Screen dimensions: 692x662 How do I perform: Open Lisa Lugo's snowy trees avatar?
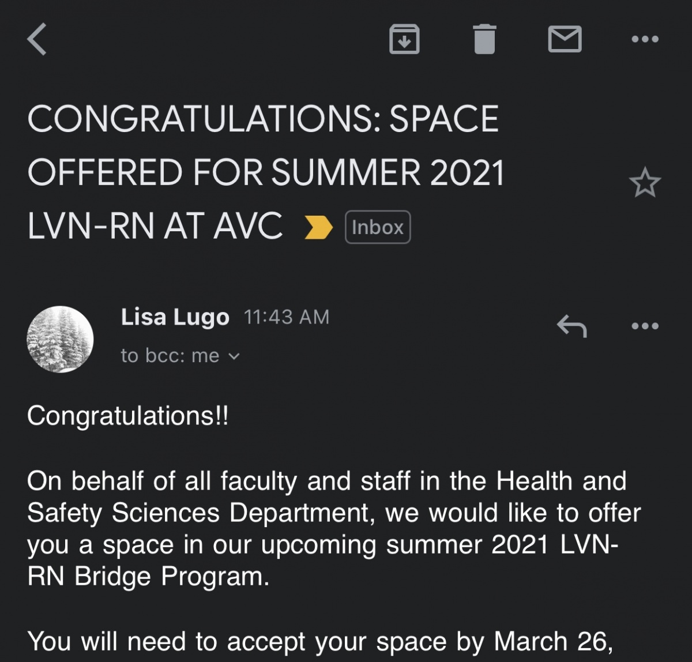pos(60,339)
